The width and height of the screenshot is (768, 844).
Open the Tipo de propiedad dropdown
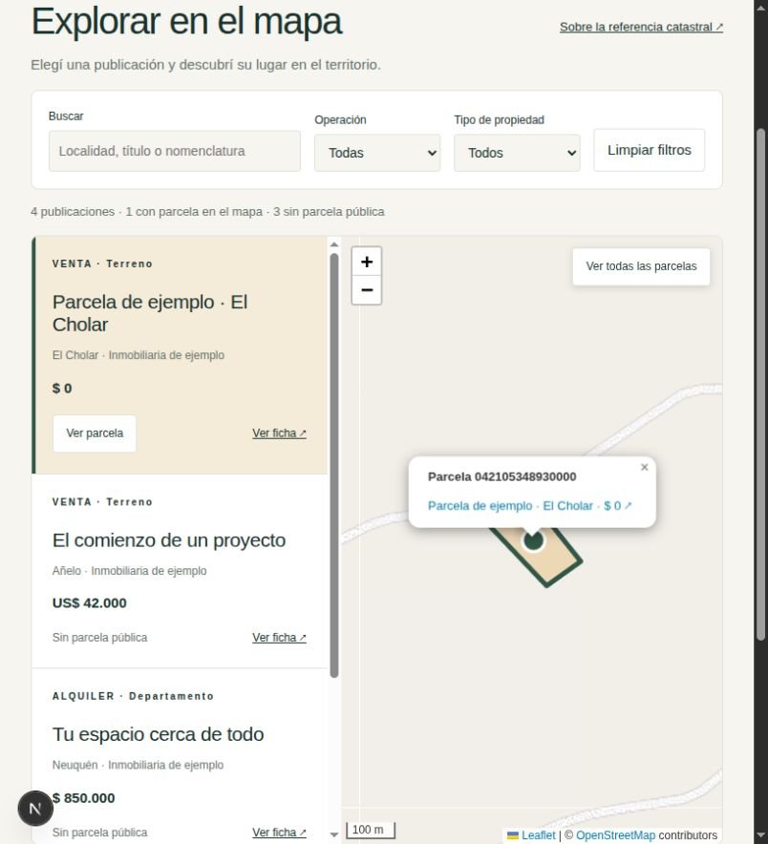tap(517, 153)
